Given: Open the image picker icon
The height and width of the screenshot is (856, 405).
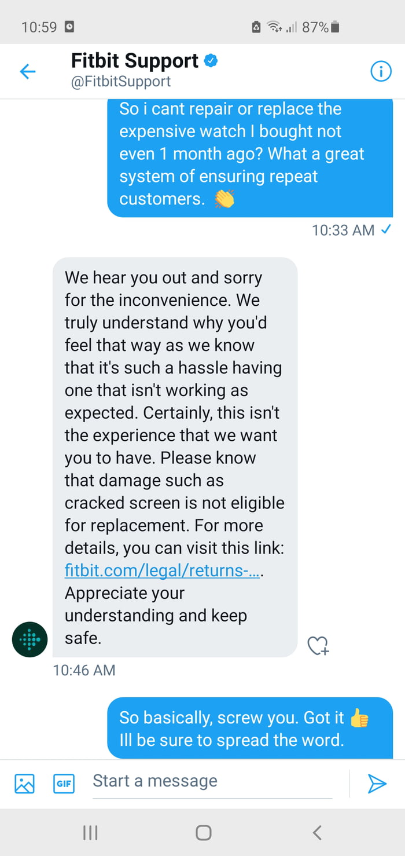Looking at the screenshot, I should pyautogui.click(x=24, y=783).
